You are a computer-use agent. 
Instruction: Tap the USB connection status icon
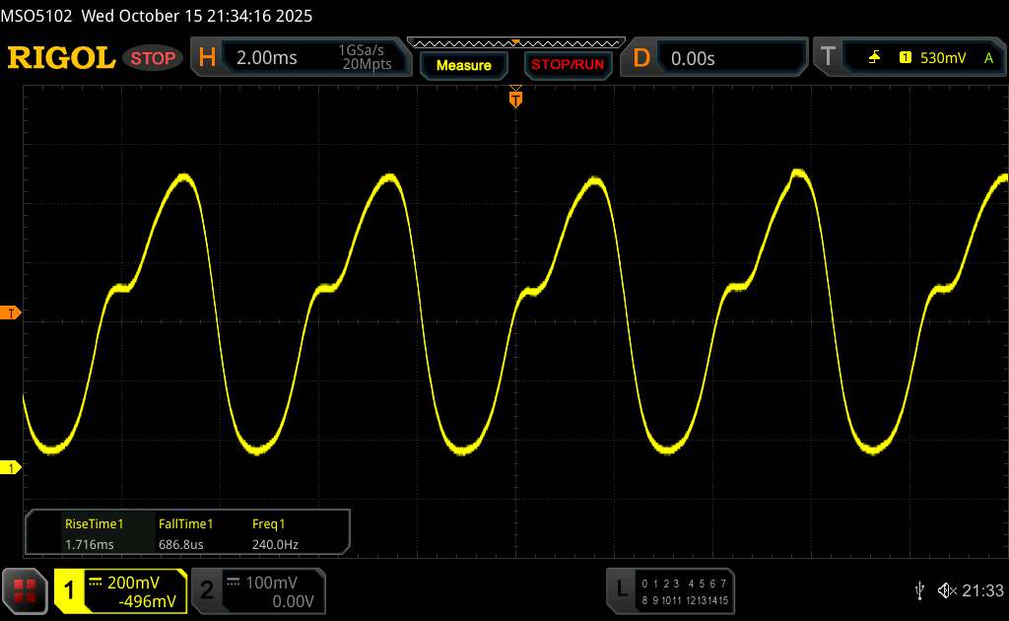(919, 589)
